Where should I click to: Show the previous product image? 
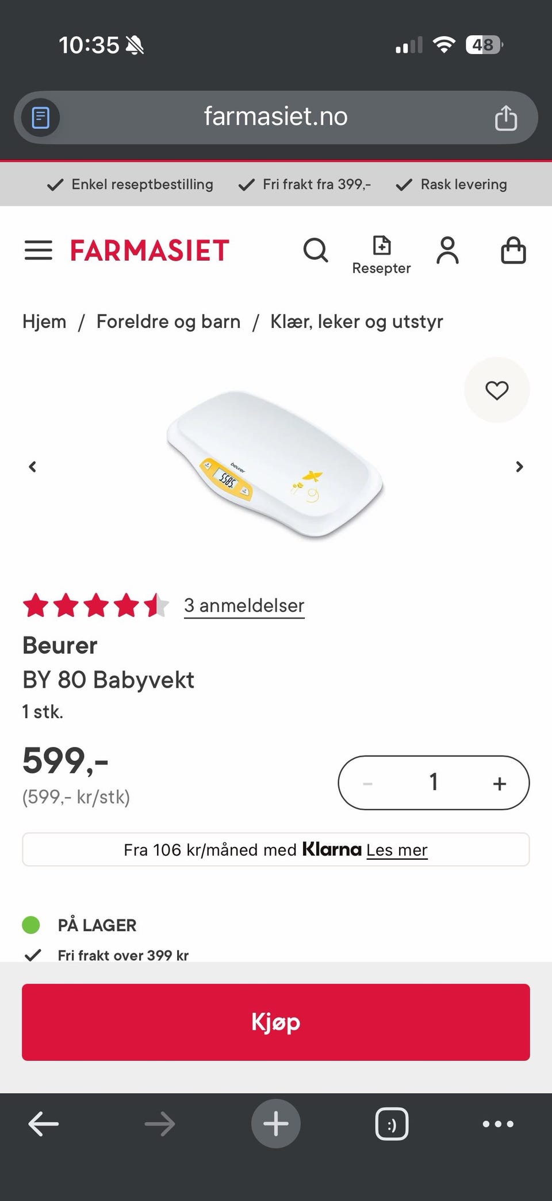click(x=33, y=467)
